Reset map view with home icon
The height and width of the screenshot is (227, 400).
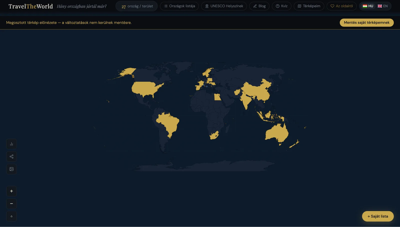click(11, 216)
